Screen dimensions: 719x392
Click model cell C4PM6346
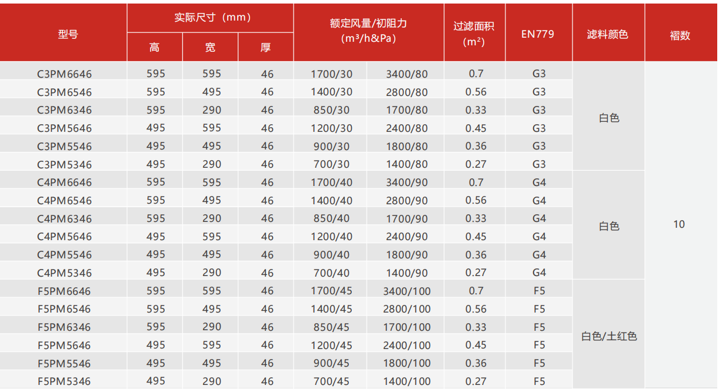point(64,219)
